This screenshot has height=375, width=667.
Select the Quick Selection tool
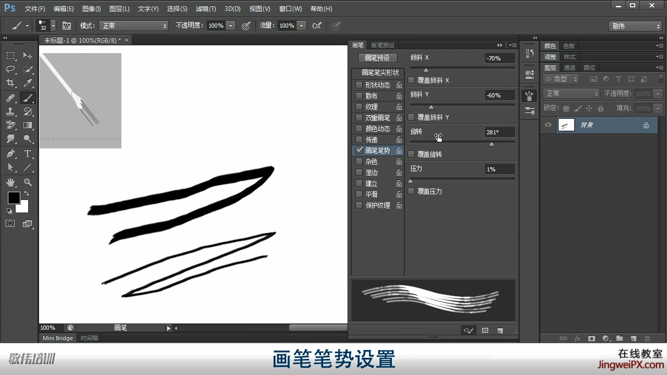point(28,69)
